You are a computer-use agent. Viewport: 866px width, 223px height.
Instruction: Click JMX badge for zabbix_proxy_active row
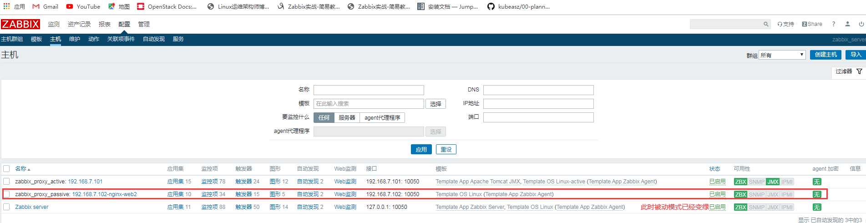773,182
